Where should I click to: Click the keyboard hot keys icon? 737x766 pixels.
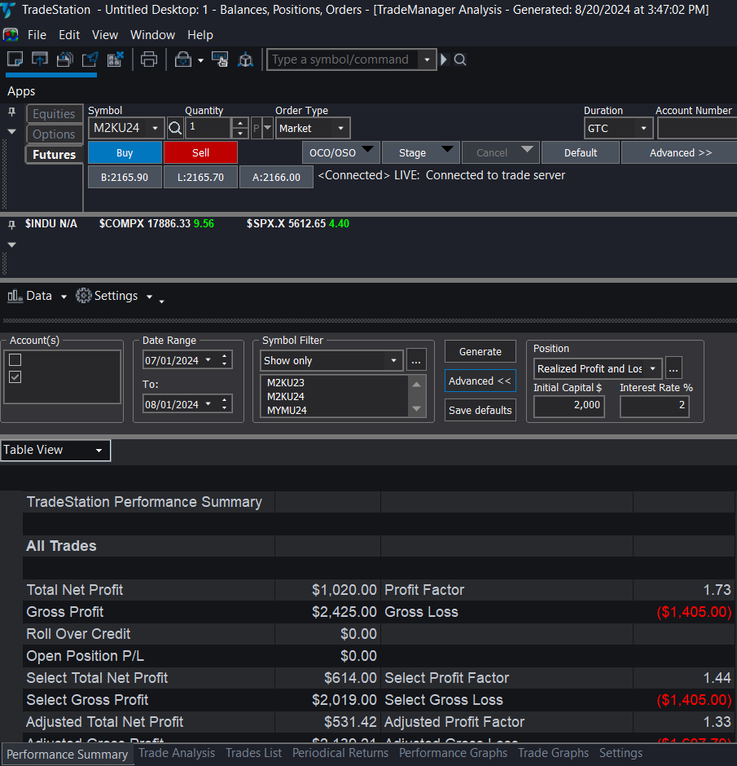click(220, 59)
